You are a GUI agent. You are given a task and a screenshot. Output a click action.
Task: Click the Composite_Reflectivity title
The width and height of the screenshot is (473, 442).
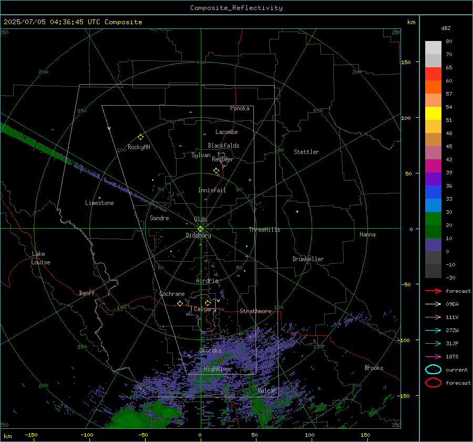click(236, 8)
